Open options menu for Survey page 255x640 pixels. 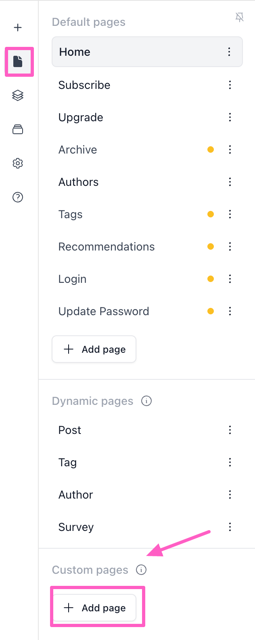[x=230, y=527]
